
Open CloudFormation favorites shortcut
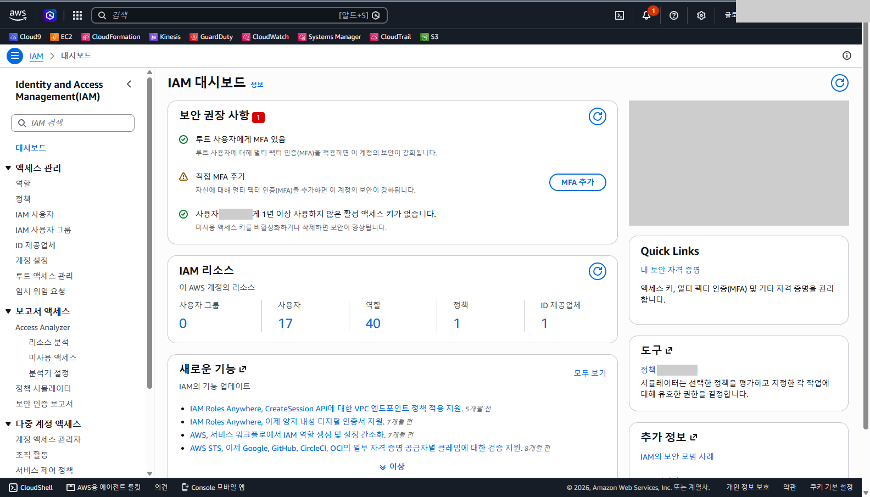111,37
